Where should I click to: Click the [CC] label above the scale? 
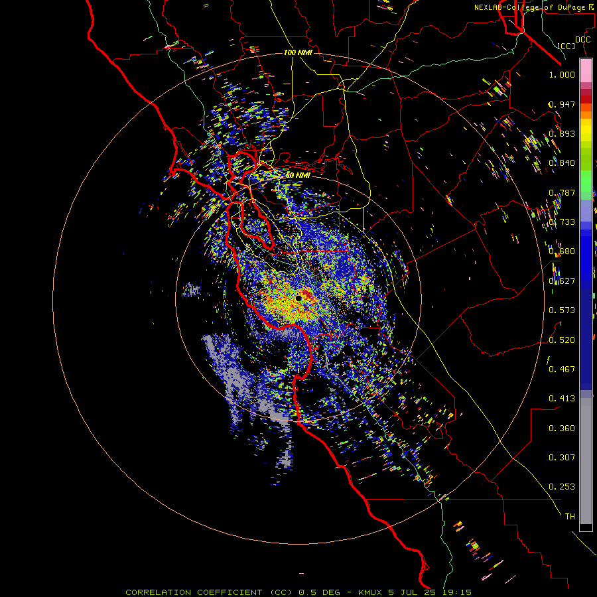(x=566, y=46)
